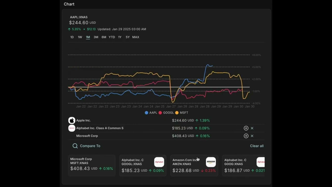Click the $244.60 headline price
This screenshot has height=187, width=332.
(x=79, y=23)
